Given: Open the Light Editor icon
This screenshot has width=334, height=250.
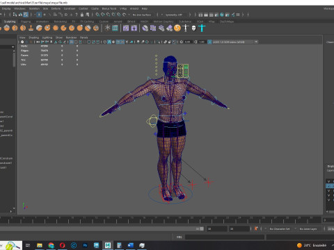Looking at the screenshot, I should (232, 15).
